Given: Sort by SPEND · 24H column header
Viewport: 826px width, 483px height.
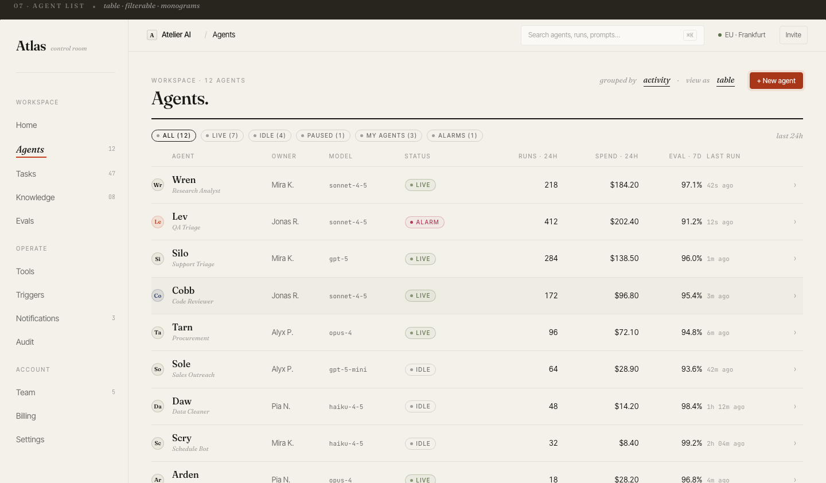Looking at the screenshot, I should click(617, 156).
